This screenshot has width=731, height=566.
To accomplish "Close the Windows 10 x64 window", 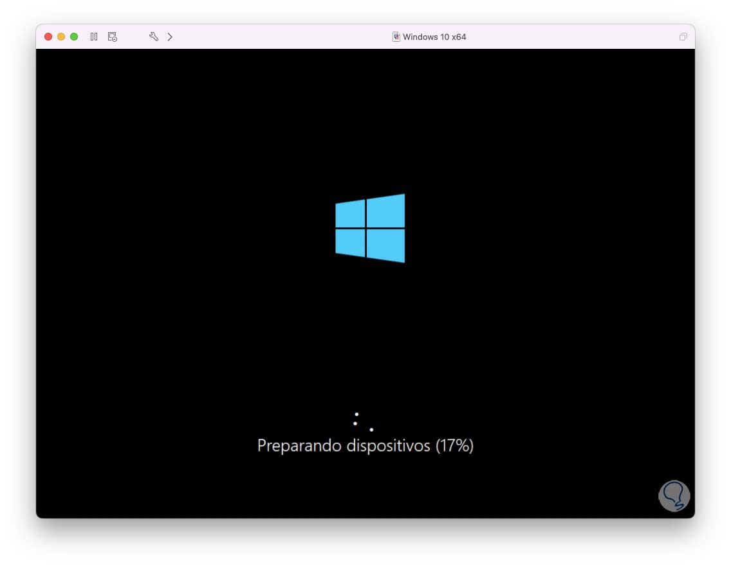I will pos(48,37).
